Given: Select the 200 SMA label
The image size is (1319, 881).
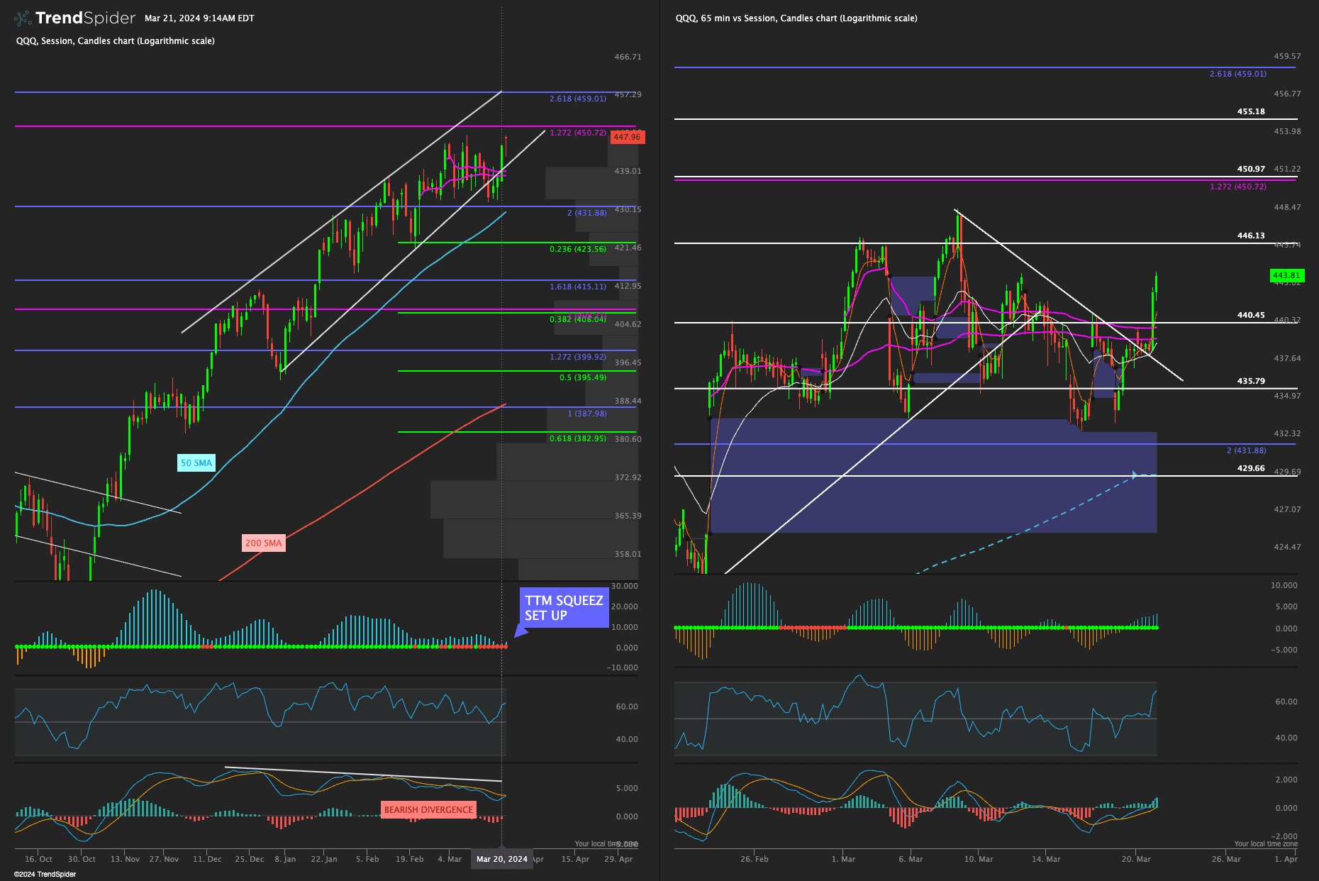Looking at the screenshot, I should point(263,543).
